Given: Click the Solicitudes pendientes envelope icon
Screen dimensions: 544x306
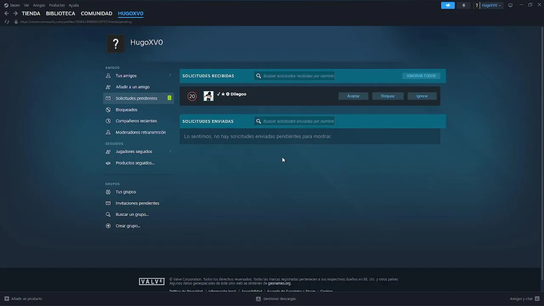Looking at the screenshot, I should coord(108,98).
